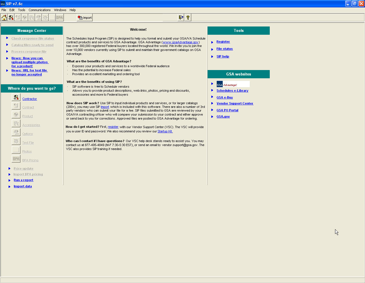
Task: Click the BPA Pricing icon in navigation panel
Action: pos(16,159)
